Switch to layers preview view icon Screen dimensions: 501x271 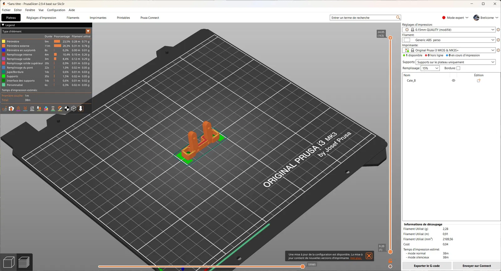(24, 262)
